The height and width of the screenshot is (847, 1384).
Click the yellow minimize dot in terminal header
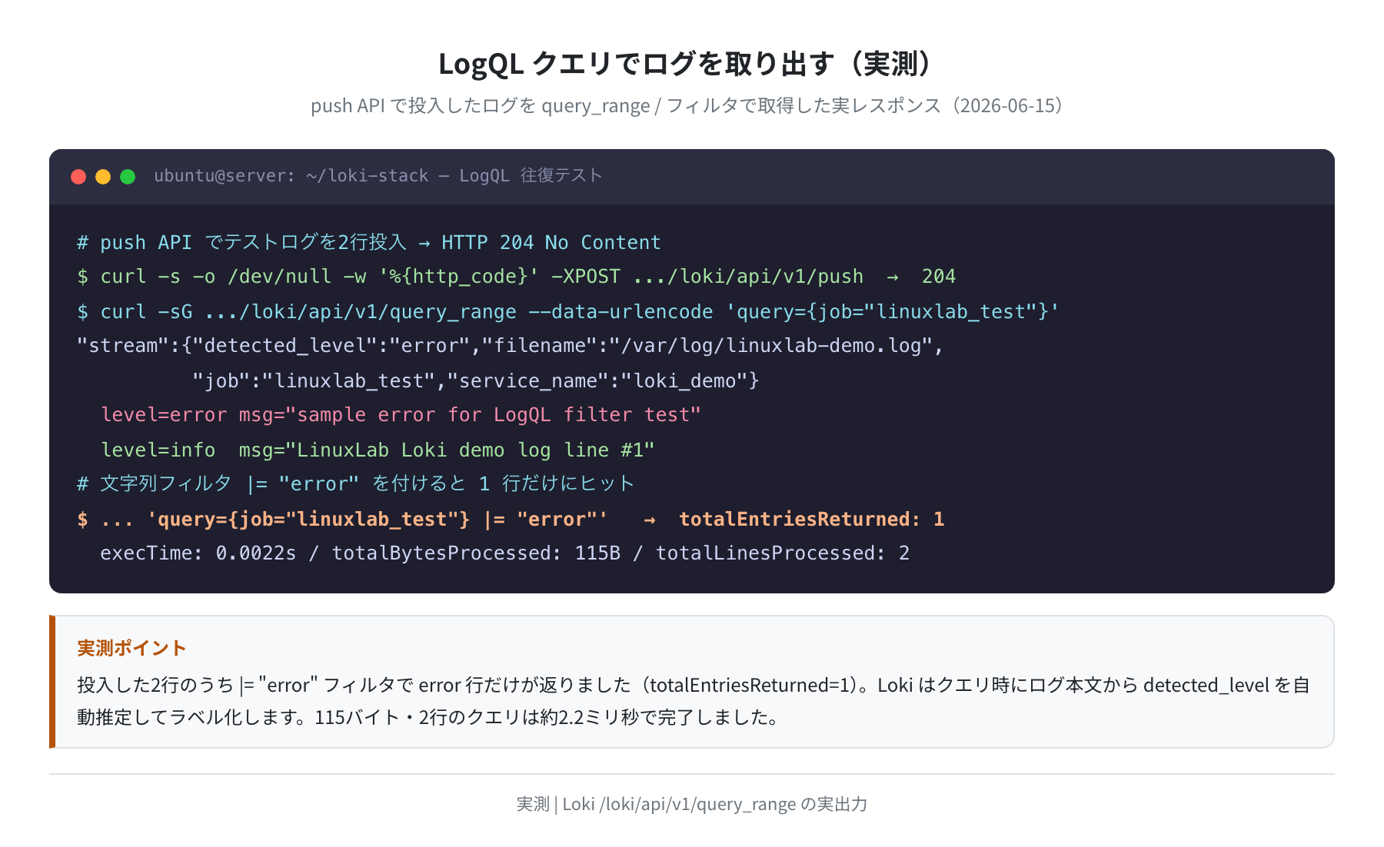click(x=103, y=177)
